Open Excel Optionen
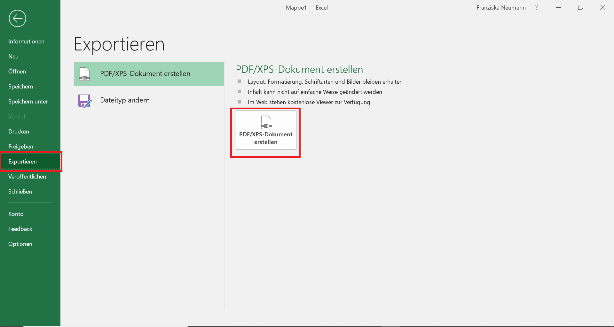The image size is (614, 327). 20,244
